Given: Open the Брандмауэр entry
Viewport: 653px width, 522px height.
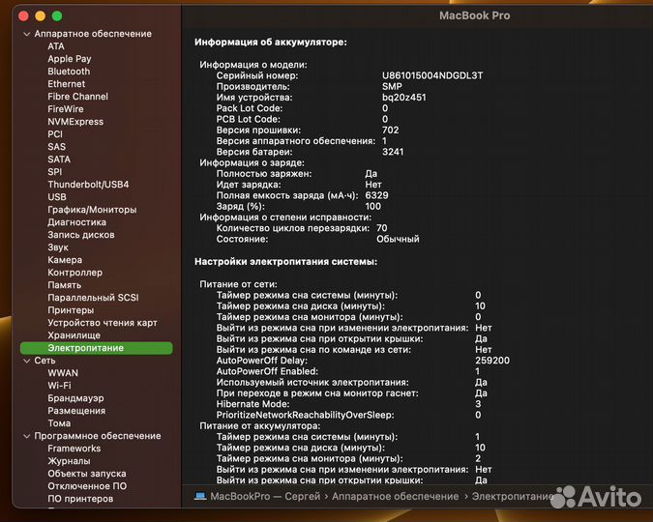Looking at the screenshot, I should [75, 398].
